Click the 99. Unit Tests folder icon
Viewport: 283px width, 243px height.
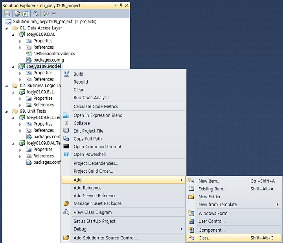coord(15,111)
